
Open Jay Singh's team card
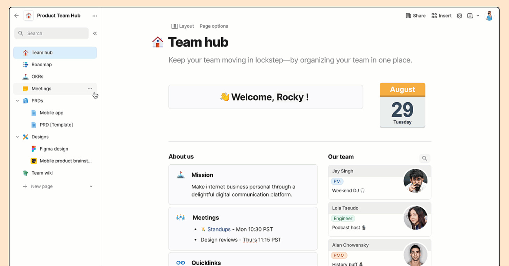(380, 182)
